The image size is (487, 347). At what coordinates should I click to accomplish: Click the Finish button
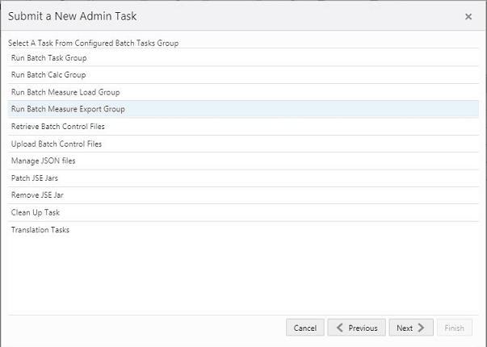point(454,328)
